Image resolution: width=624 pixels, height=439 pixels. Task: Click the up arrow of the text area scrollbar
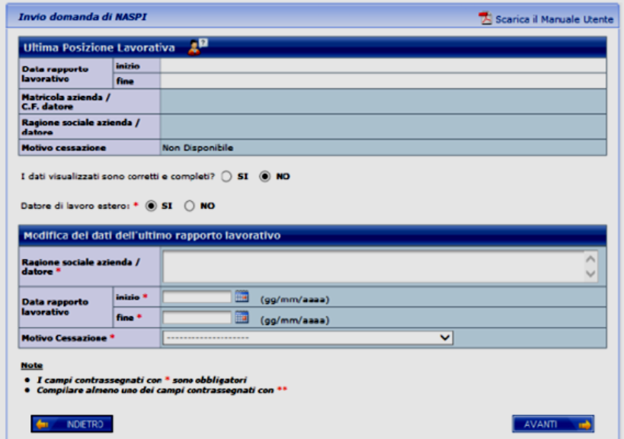click(590, 259)
